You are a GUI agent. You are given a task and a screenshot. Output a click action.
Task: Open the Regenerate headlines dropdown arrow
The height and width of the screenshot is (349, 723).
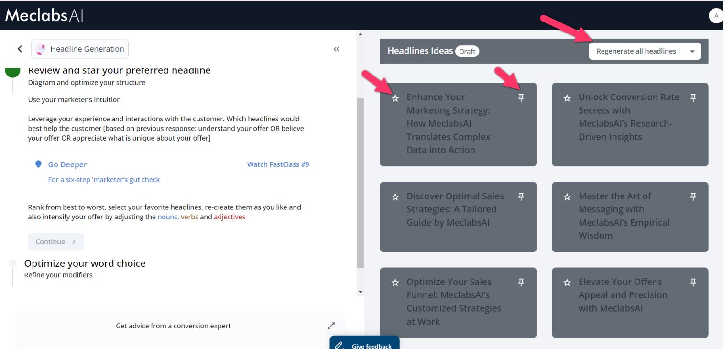(692, 51)
